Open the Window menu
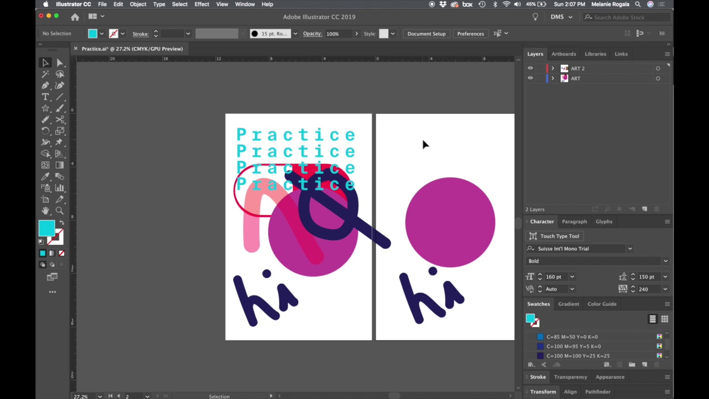Viewport: 709px width, 399px height. [245, 4]
